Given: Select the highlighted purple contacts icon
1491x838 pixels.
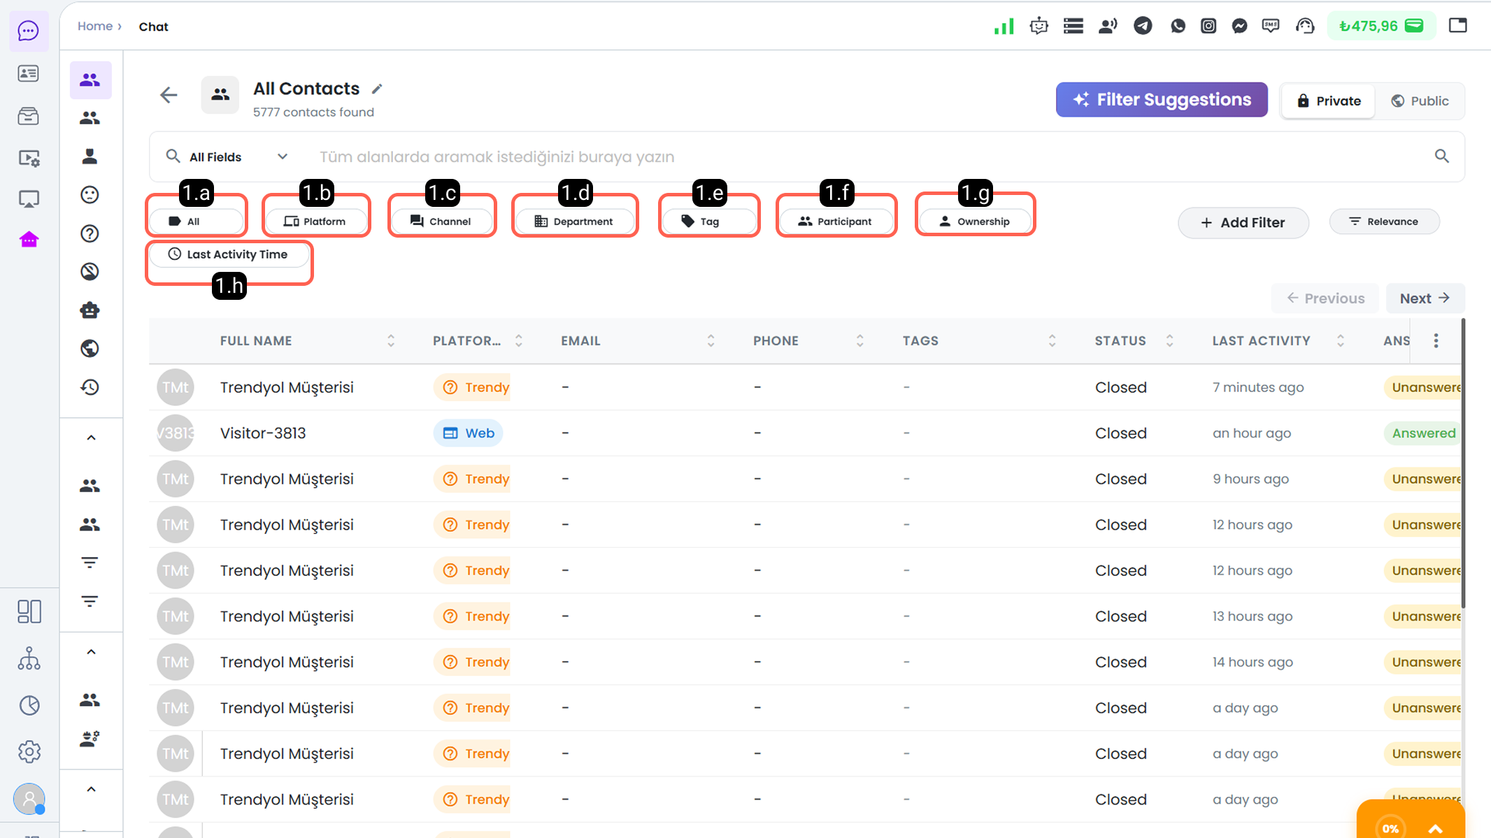Looking at the screenshot, I should (90, 80).
